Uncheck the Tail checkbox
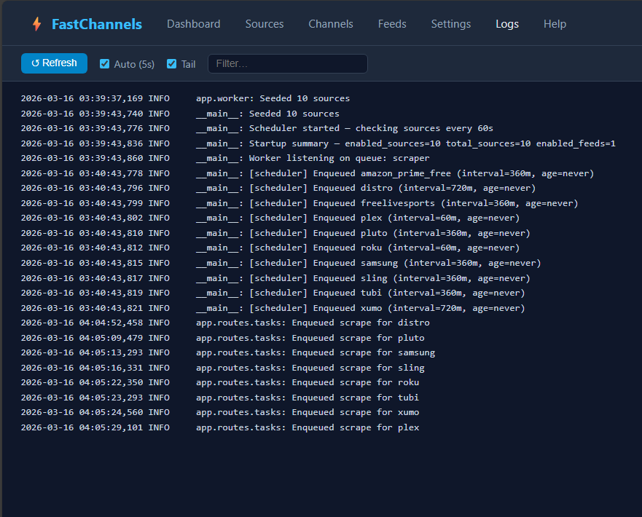 [x=172, y=64]
